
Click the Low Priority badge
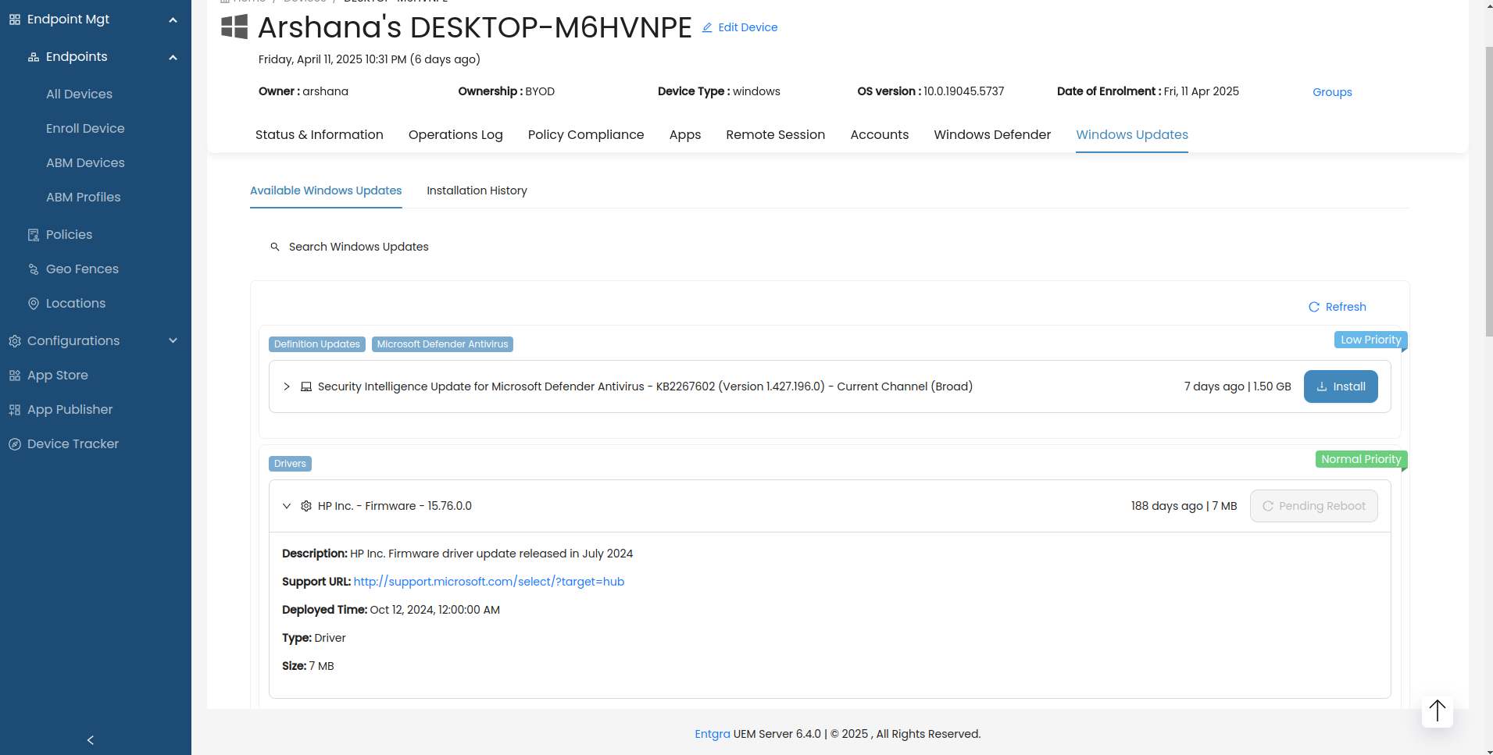tap(1371, 340)
